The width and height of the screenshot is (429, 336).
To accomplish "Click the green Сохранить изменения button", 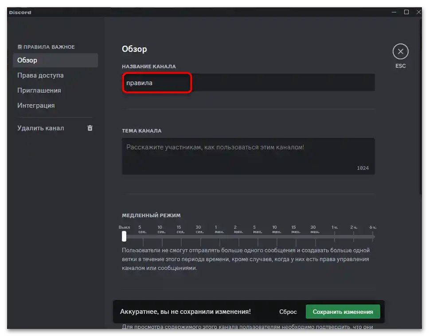I will click(x=343, y=312).
